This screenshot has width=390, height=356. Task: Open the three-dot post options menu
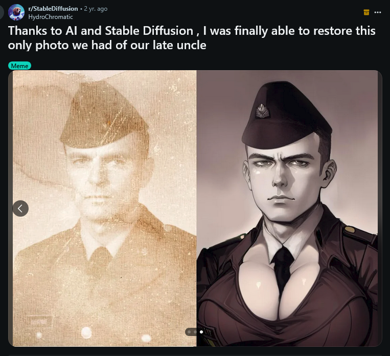(x=378, y=12)
